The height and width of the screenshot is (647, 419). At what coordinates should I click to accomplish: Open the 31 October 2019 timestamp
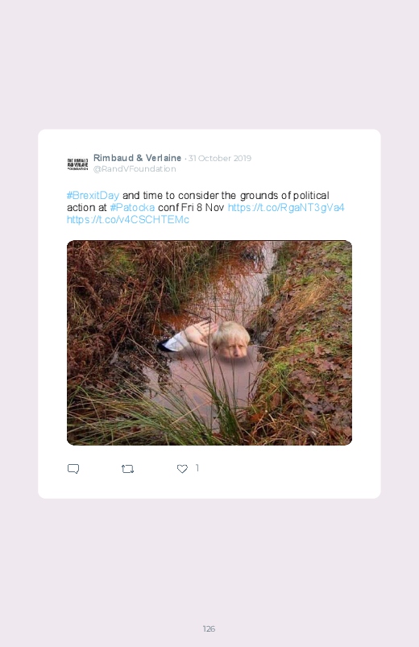[220, 159]
